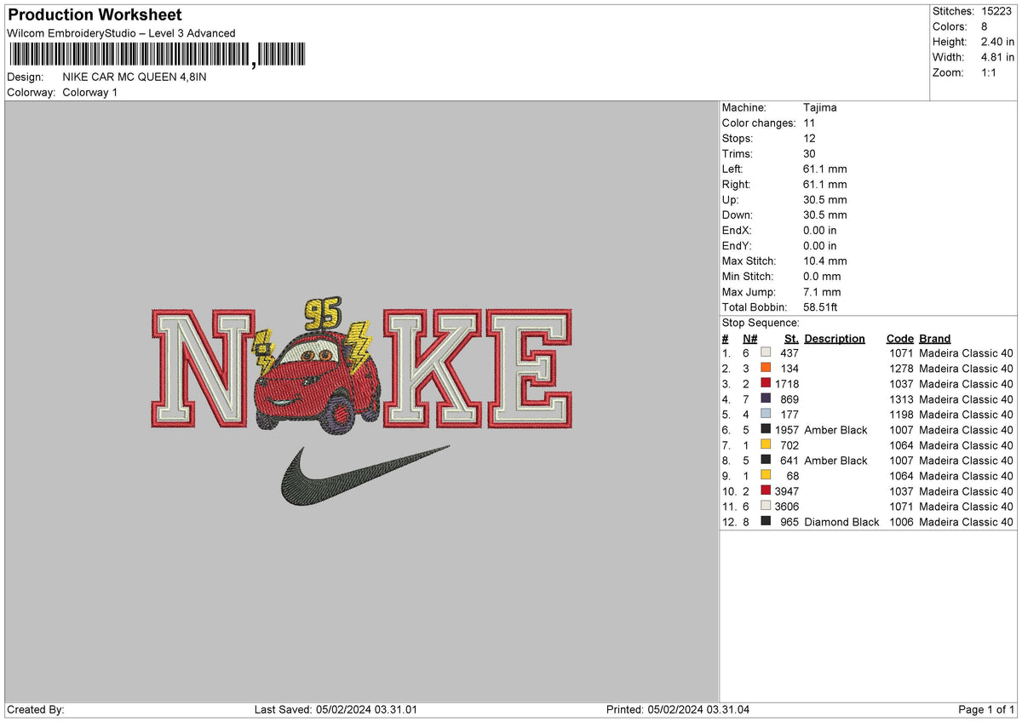Image resolution: width=1022 pixels, height=722 pixels.
Task: Click stitch count 3606 in stop 11
Action: tap(787, 507)
